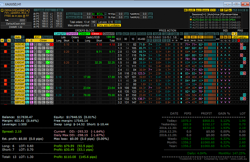Click the plus button next to Lot size

[116, 22]
